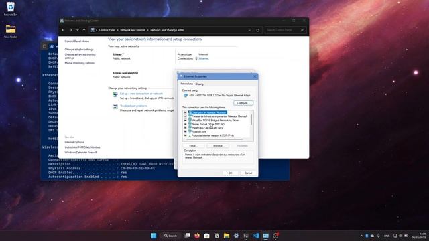Screen dimensions: 429x241
Task: Click Troubleshoot problems link
Action: pyautogui.click(x=133, y=106)
